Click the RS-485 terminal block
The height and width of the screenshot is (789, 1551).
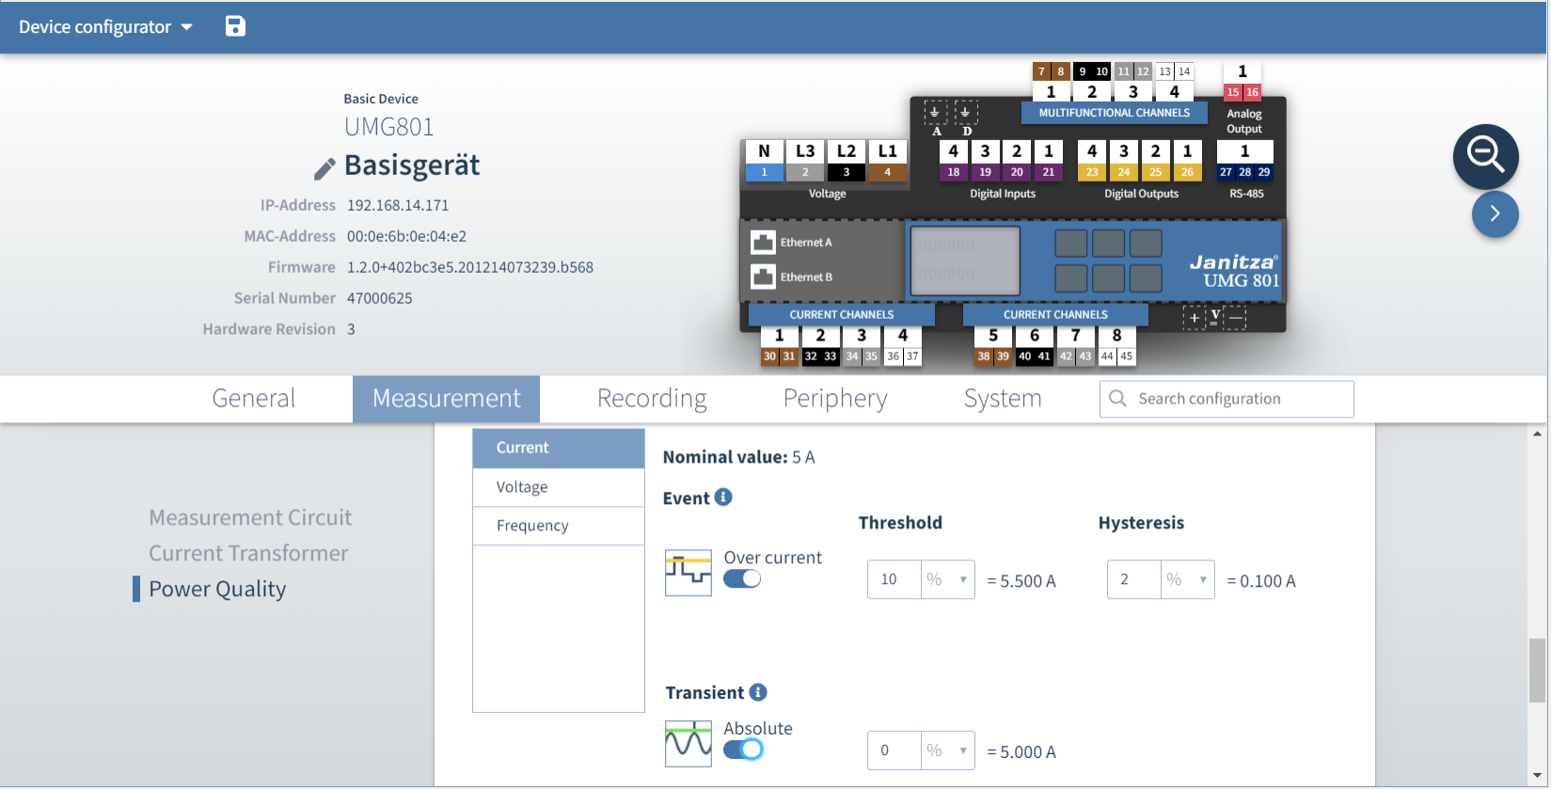coord(1244,161)
